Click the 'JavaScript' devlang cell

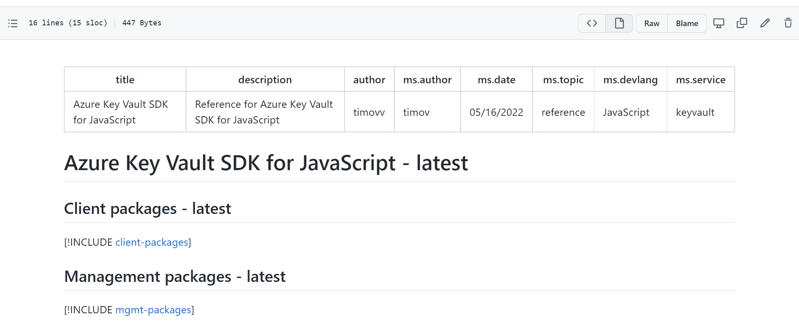pos(630,112)
